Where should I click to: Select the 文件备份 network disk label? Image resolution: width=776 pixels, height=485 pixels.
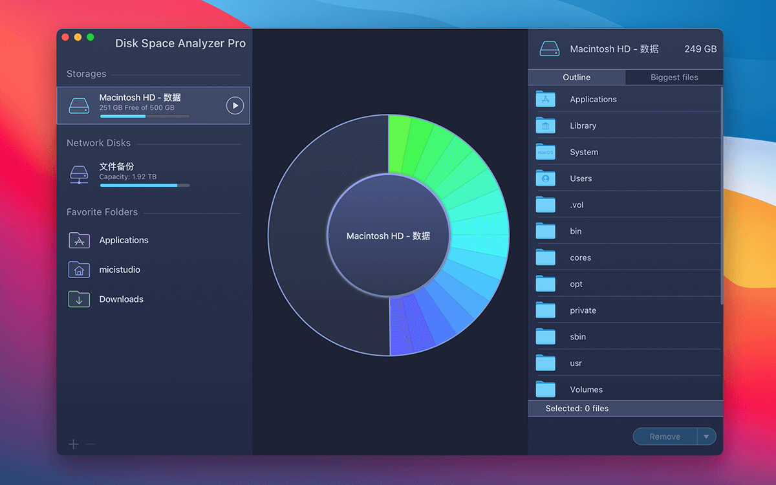coord(116,166)
